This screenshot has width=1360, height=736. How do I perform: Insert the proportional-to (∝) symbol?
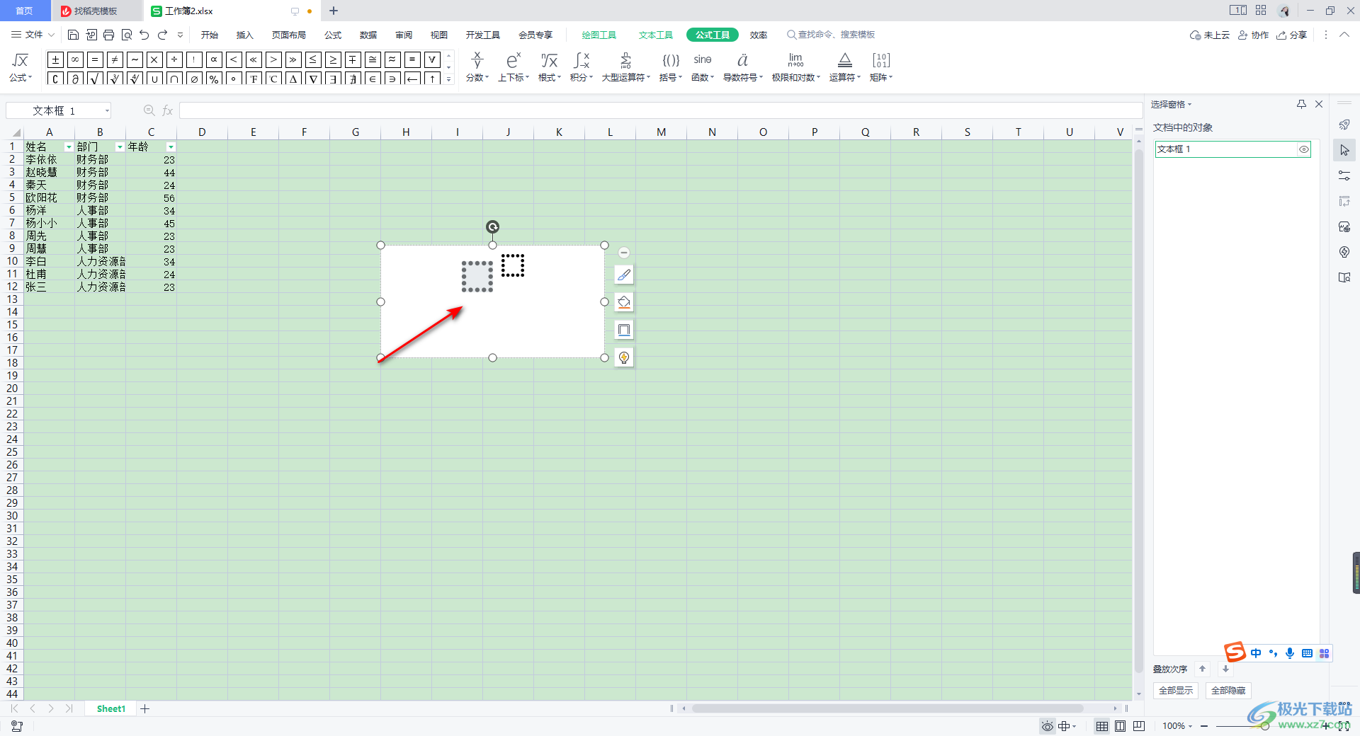[214, 59]
